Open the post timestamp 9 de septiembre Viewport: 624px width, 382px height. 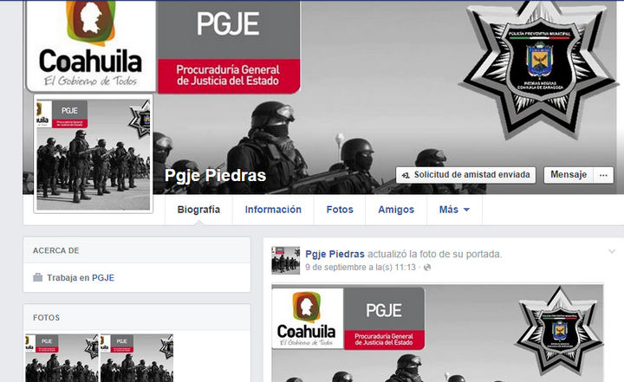tap(361, 268)
